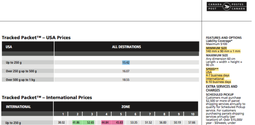Click 'Up to 250 g' in international table

click(x=13, y=123)
